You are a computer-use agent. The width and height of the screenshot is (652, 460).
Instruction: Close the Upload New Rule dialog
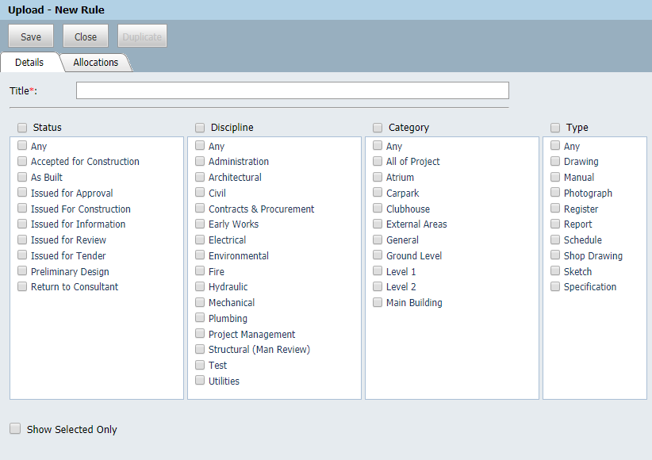[x=85, y=36]
